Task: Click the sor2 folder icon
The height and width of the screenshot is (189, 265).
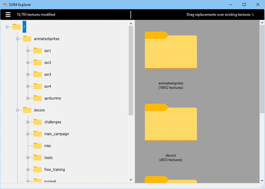Action: click(x=38, y=62)
